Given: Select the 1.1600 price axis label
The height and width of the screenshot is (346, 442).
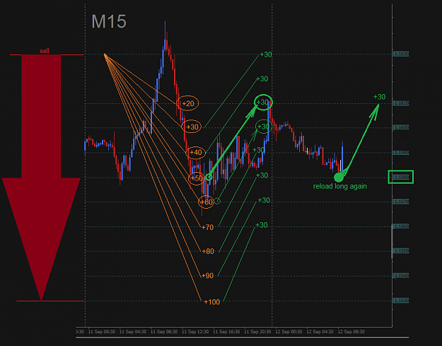Looking at the screenshot, I should [x=401, y=127].
